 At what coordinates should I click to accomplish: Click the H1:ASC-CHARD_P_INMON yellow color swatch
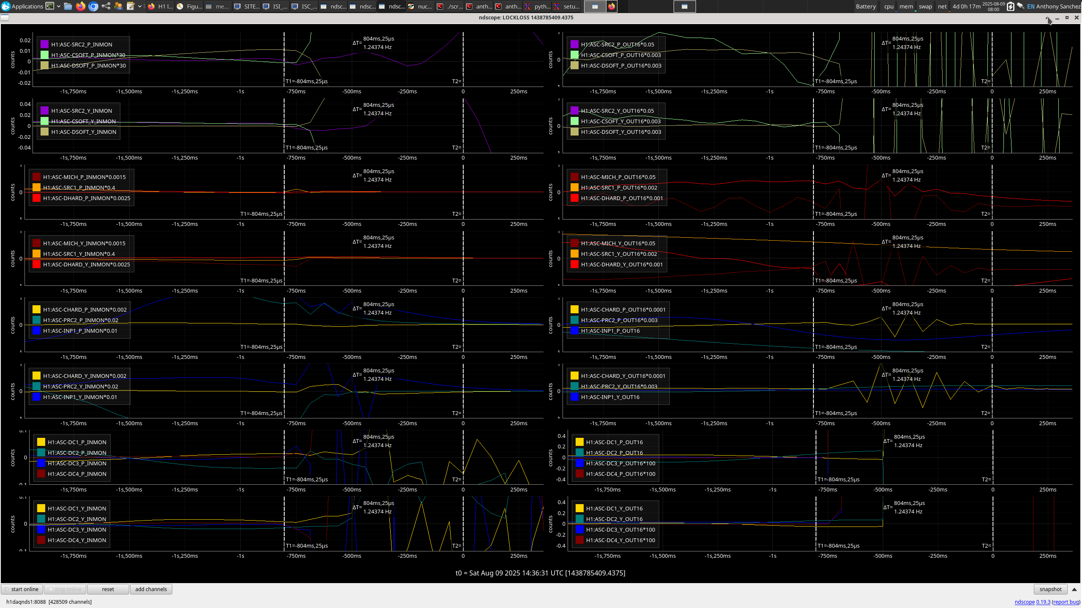click(x=36, y=309)
